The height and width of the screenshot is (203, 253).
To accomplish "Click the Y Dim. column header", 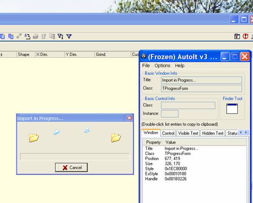I will 79,55.
